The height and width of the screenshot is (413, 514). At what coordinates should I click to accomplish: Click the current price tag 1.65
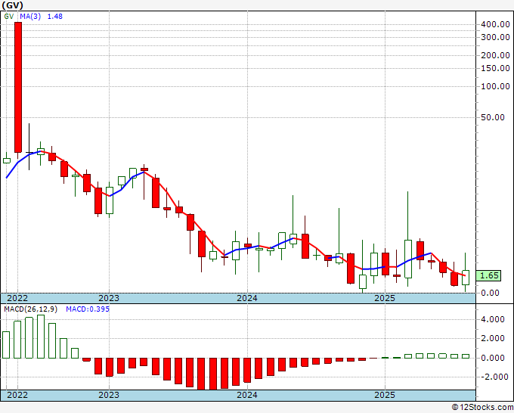(488, 275)
